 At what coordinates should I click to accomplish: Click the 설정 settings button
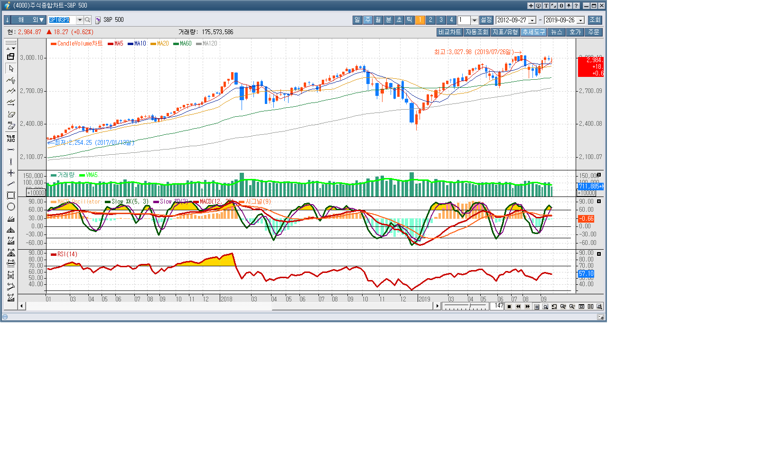(486, 20)
